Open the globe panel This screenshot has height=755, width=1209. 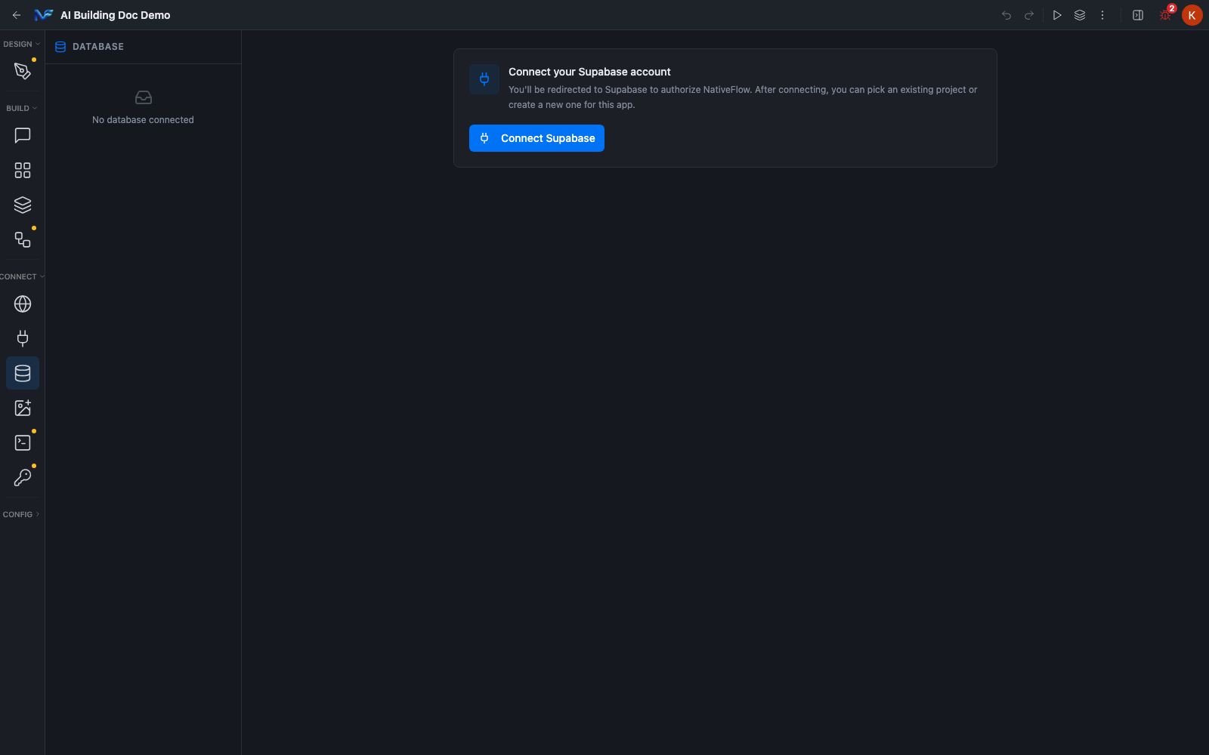coord(23,304)
